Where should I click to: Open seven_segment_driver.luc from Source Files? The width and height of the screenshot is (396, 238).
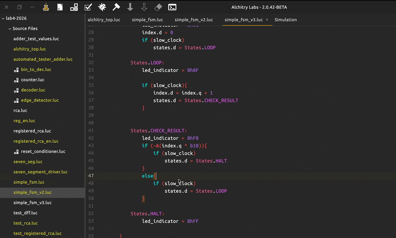[x=40, y=172]
